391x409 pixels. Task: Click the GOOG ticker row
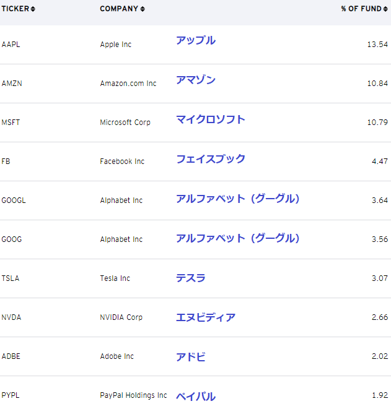pos(12,239)
